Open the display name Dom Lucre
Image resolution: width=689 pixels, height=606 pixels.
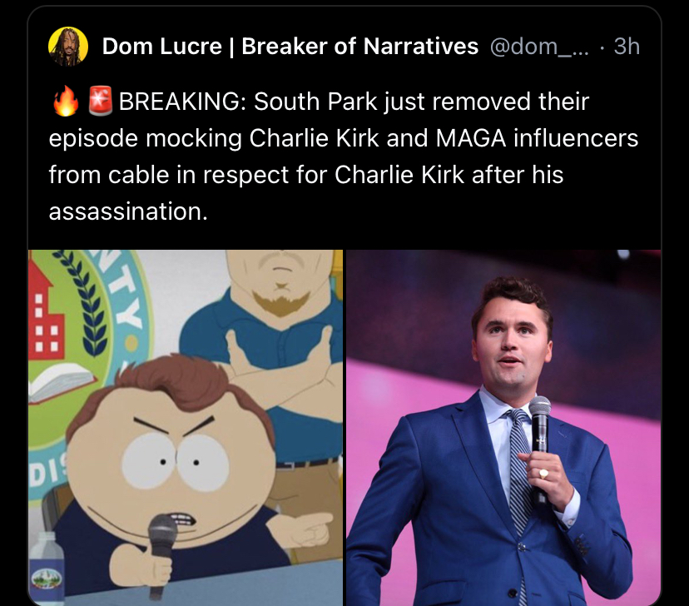[161, 46]
